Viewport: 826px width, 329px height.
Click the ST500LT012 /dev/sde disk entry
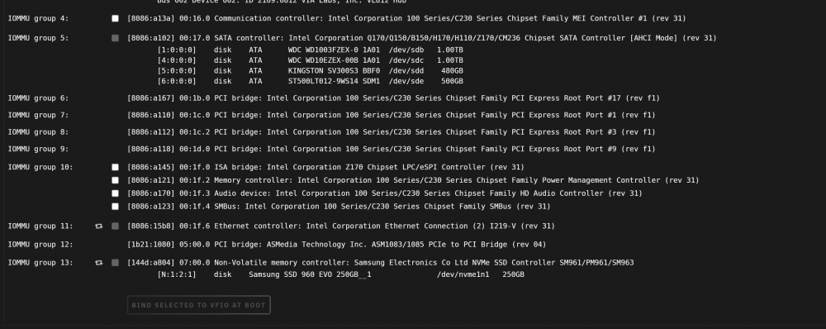tap(311, 81)
